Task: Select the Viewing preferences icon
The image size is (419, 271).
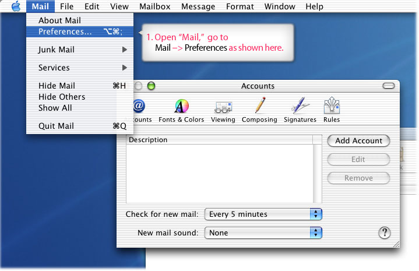Action: pos(223,107)
